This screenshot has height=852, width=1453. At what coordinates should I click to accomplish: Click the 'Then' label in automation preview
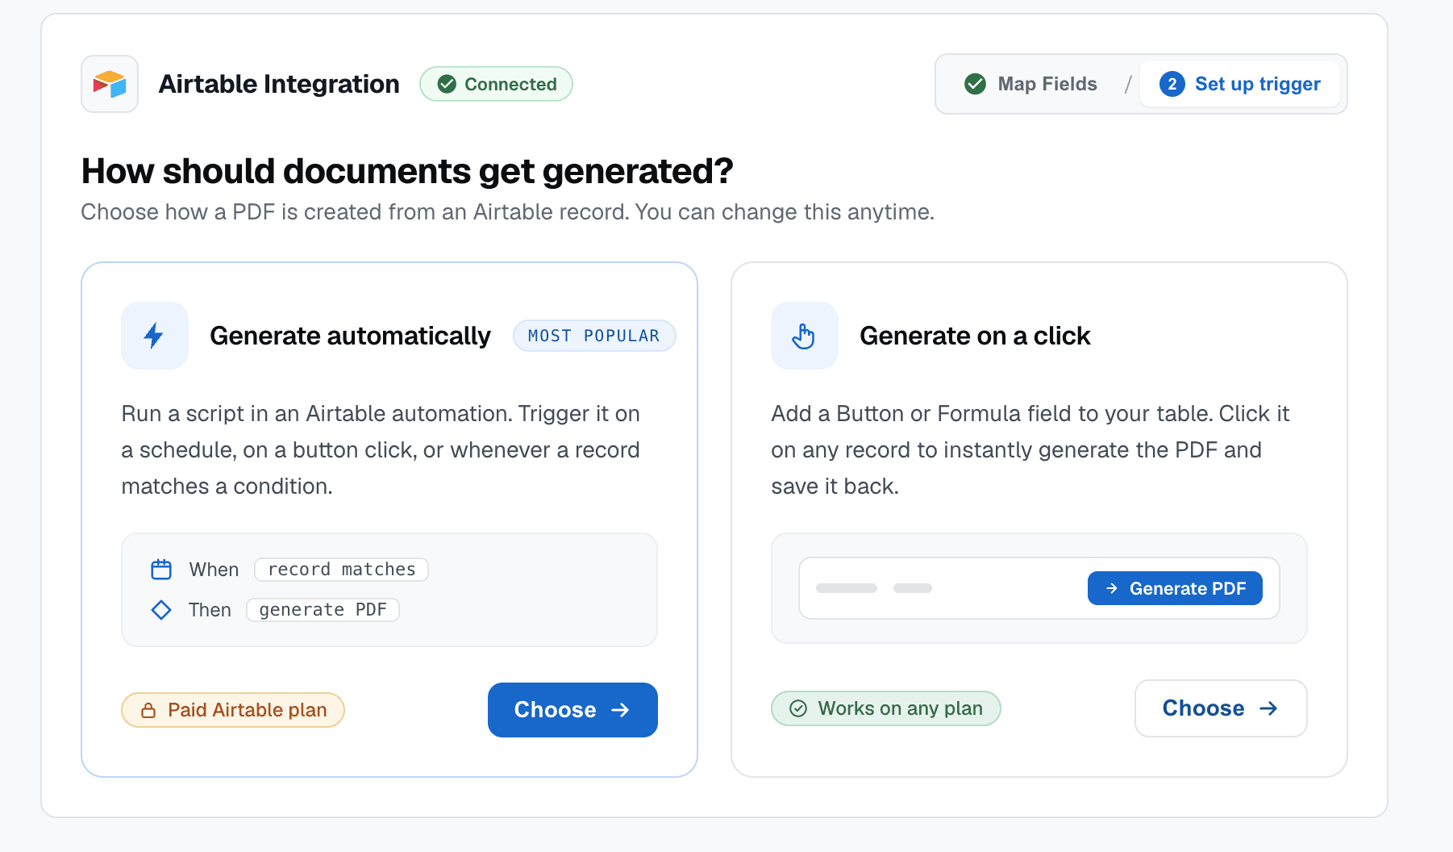coord(210,610)
